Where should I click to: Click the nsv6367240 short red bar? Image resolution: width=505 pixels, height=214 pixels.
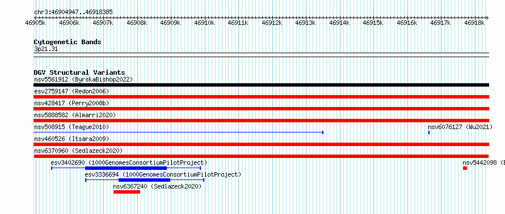[127, 192]
